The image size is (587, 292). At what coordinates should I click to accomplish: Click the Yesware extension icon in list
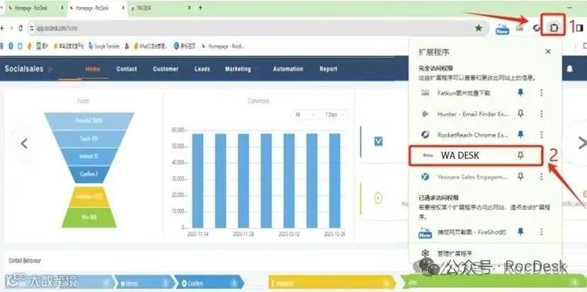point(425,177)
